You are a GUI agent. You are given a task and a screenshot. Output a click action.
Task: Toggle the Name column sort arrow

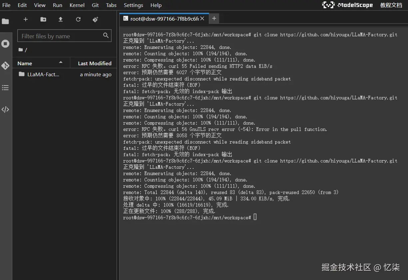pos(61,62)
